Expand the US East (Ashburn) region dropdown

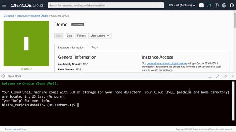182,5
